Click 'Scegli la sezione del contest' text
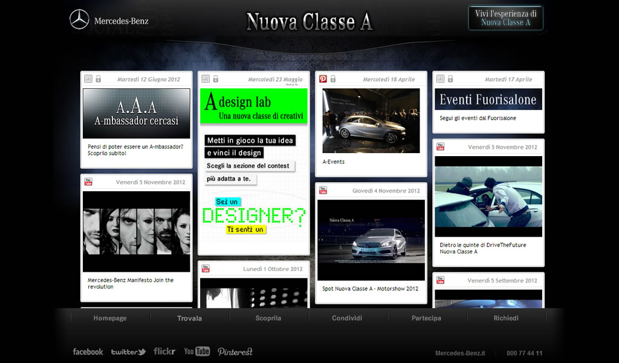This screenshot has height=363, width=619. pos(248,166)
